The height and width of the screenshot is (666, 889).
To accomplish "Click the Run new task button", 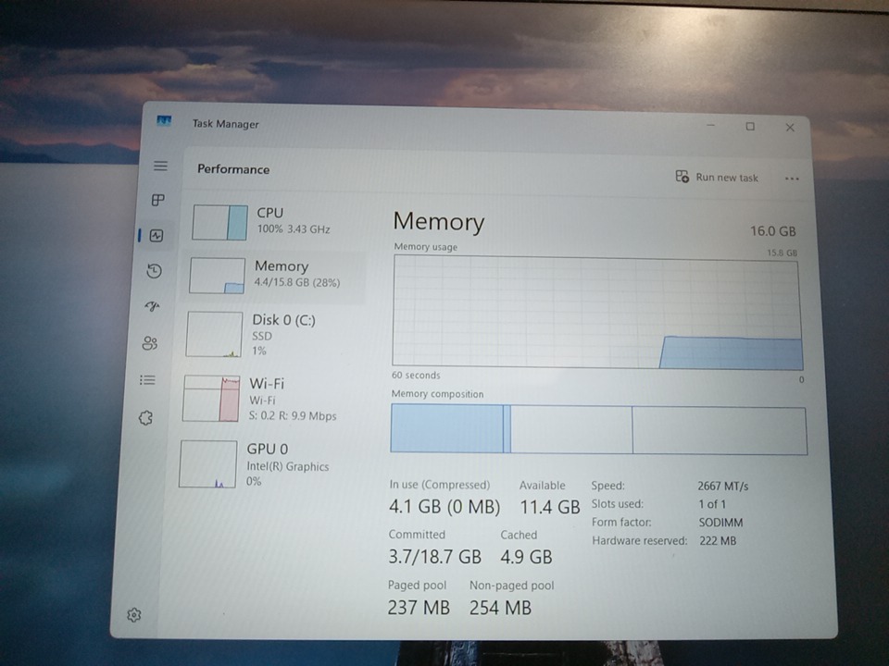I will (717, 178).
